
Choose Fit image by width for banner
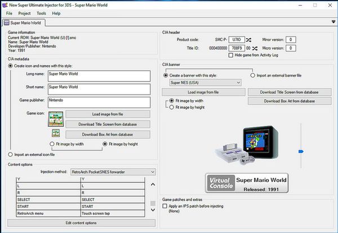click(x=172, y=101)
